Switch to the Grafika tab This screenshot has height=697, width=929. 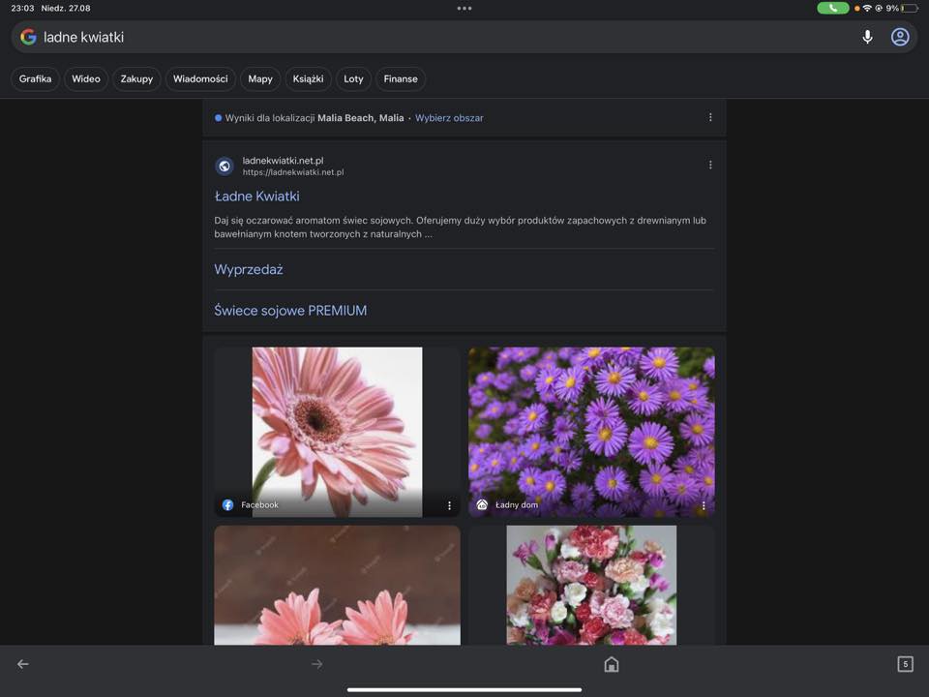coord(35,78)
